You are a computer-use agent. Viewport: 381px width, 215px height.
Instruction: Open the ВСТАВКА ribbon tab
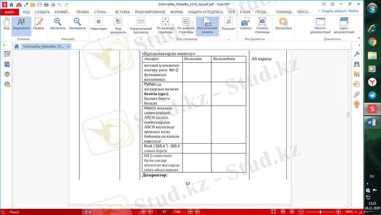(x=122, y=11)
